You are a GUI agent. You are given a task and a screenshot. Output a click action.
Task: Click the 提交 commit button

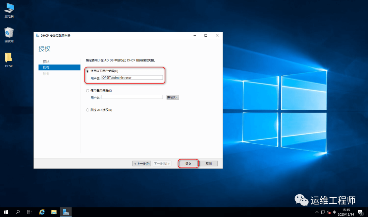click(x=188, y=163)
